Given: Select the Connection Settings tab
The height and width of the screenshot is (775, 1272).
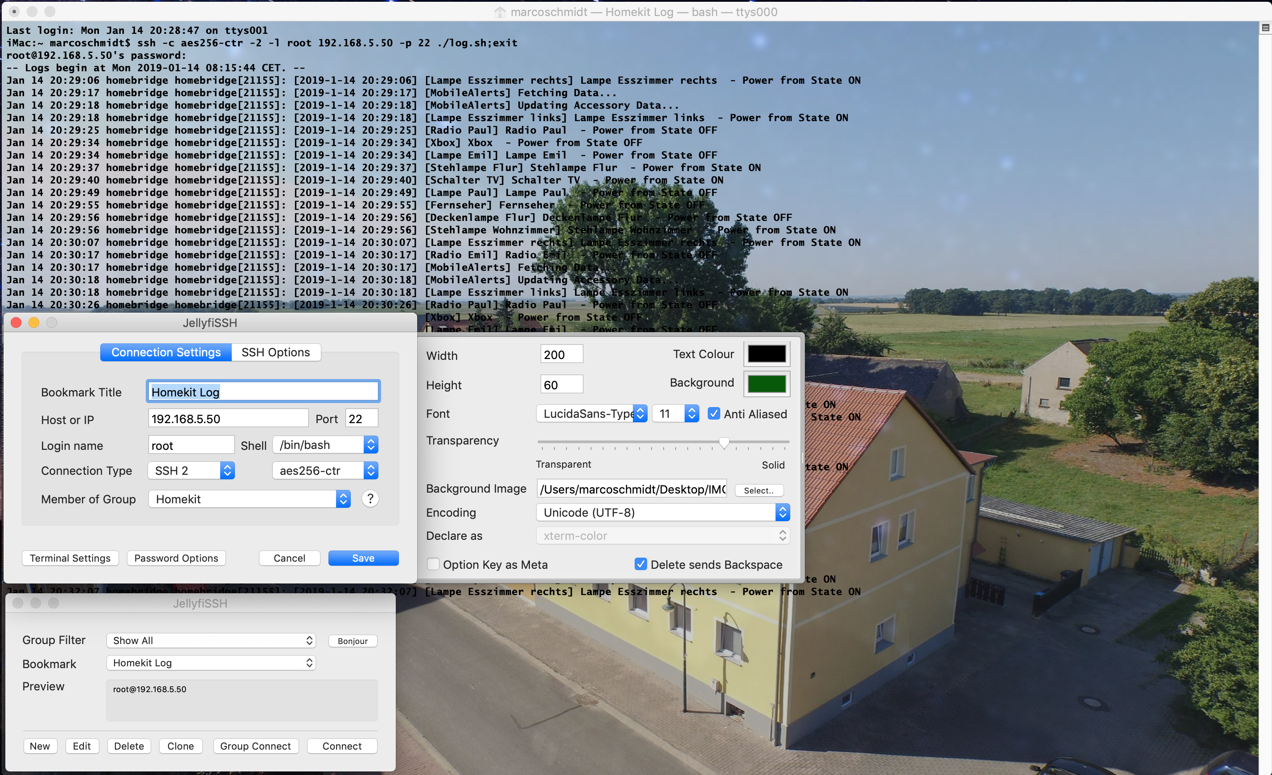Looking at the screenshot, I should coord(166,352).
